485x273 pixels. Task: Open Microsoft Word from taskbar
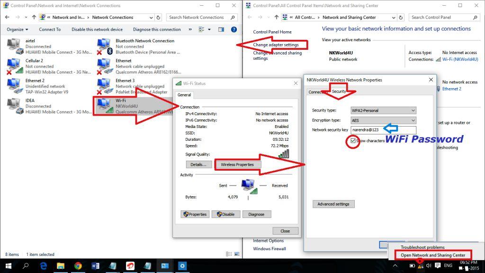pyautogui.click(x=95, y=265)
